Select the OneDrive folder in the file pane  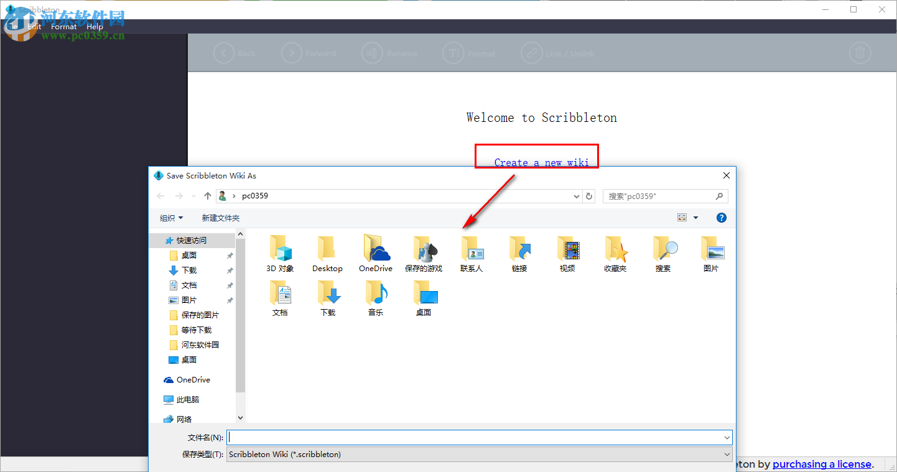coord(376,254)
